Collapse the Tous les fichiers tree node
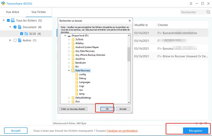Image resolution: width=212 pixels, height=136 pixels. 4,20
